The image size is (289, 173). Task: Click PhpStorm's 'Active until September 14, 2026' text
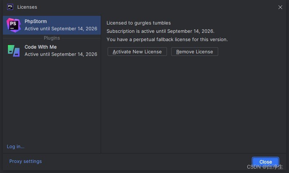click(61, 28)
